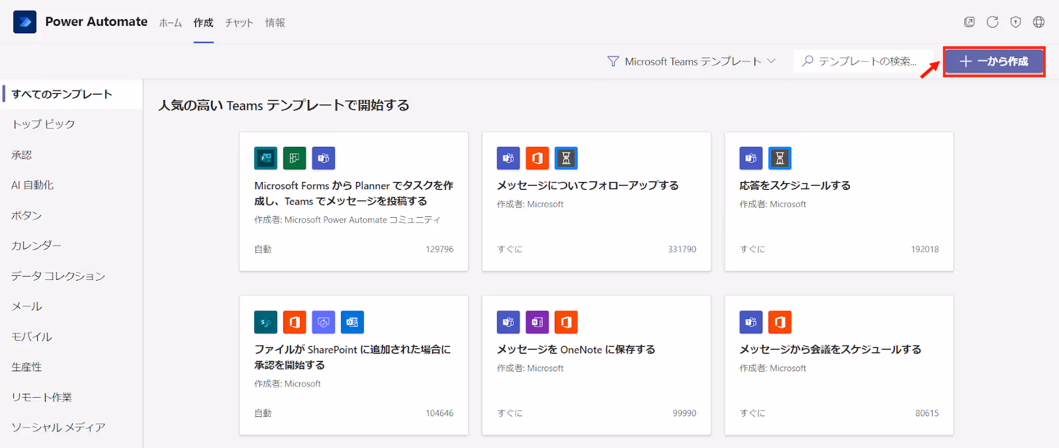Click Approvals icon in SharePoint card
The height and width of the screenshot is (448, 1059).
[x=324, y=322]
